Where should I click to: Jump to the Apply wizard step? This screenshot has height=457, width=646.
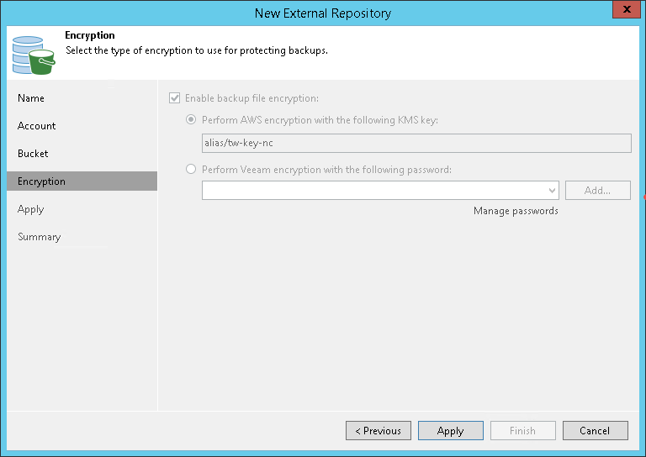click(30, 209)
